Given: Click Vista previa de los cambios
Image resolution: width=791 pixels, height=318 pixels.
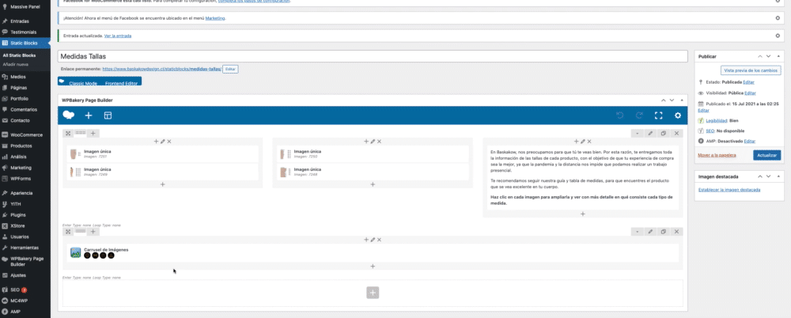Looking at the screenshot, I should click(751, 70).
